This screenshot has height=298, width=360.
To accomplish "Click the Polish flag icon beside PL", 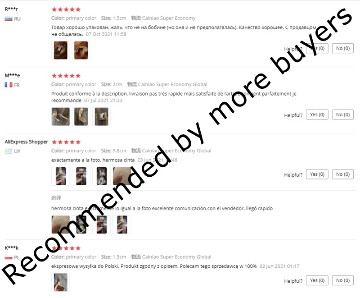I will [x=9, y=257].
